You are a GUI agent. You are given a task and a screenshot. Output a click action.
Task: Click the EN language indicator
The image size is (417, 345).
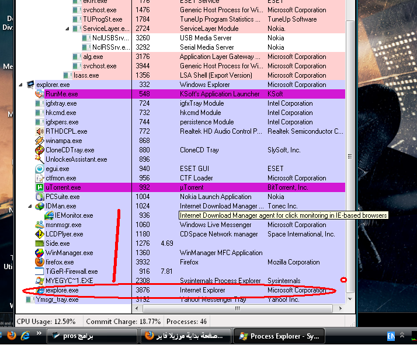pyautogui.click(x=391, y=336)
